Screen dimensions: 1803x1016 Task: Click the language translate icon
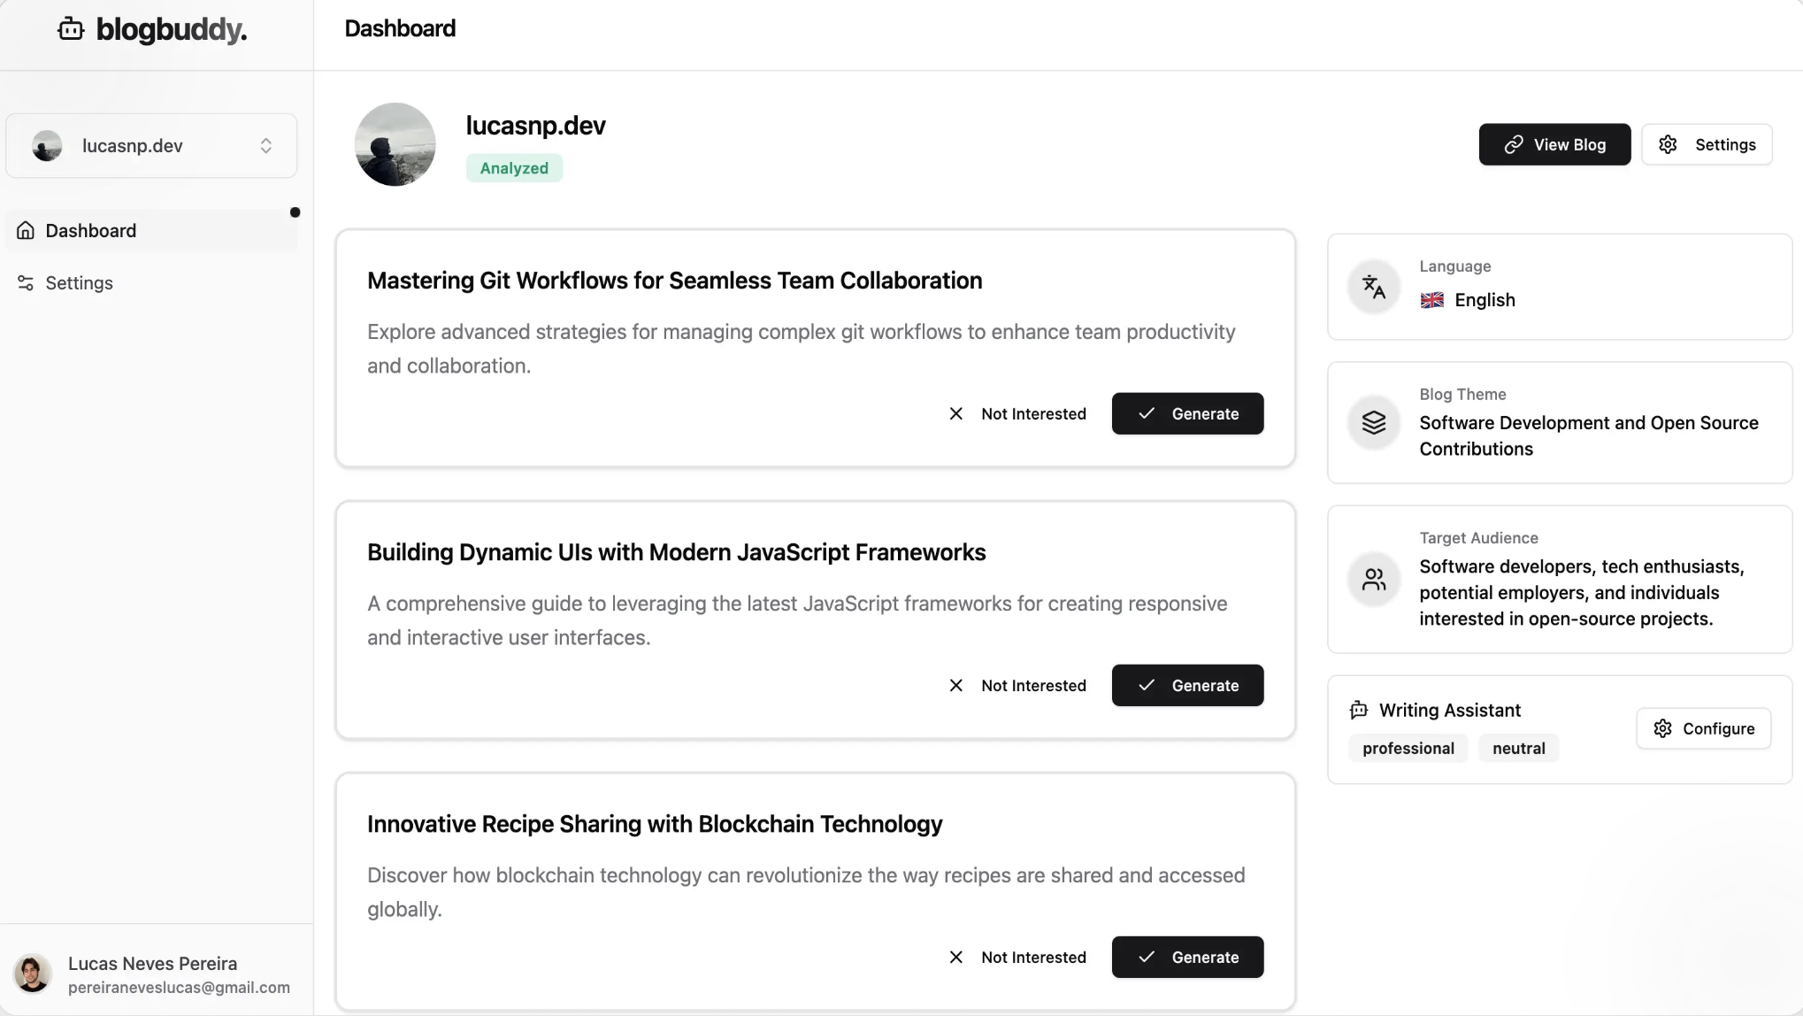(1373, 287)
